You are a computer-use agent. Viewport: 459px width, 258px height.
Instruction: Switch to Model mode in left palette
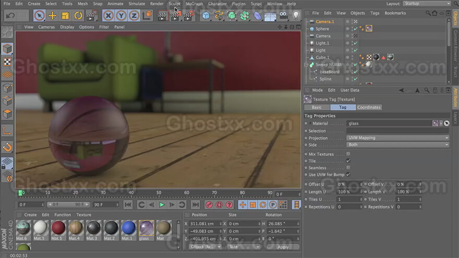(7, 49)
